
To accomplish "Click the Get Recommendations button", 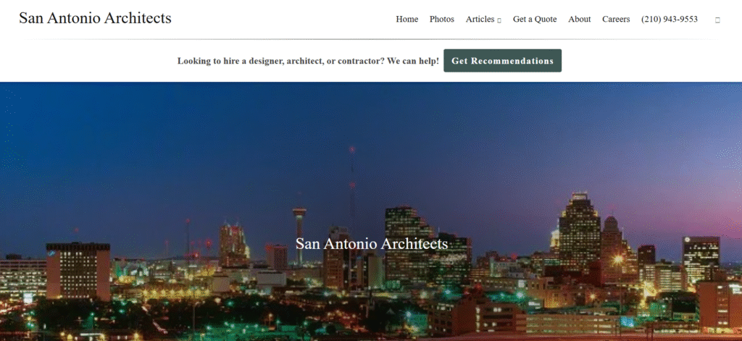I will 503,61.
